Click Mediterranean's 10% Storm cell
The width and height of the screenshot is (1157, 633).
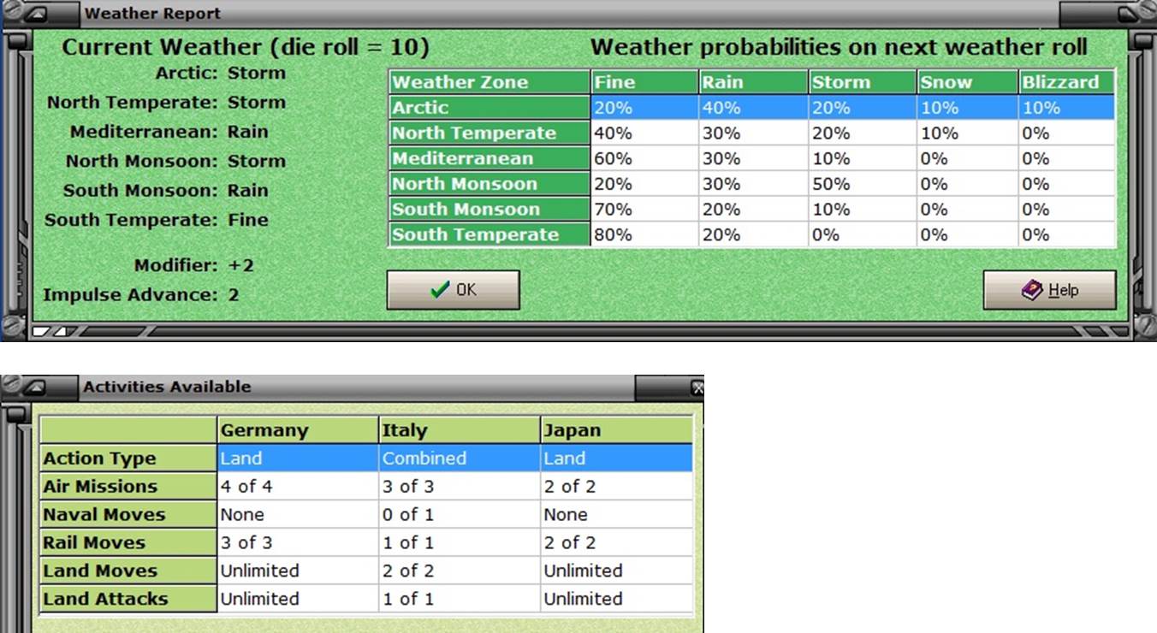[863, 158]
